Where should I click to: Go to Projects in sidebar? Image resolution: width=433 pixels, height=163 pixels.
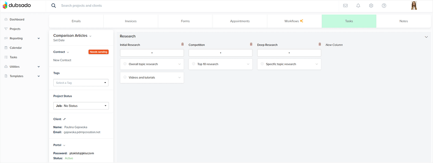(15, 29)
